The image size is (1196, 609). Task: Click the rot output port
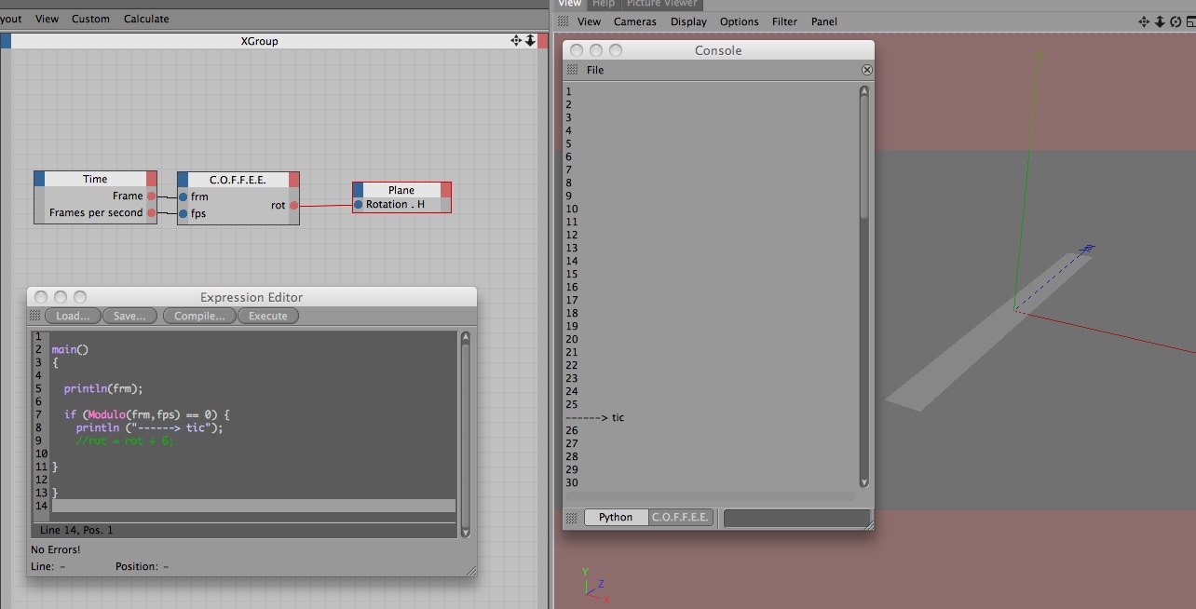point(293,206)
